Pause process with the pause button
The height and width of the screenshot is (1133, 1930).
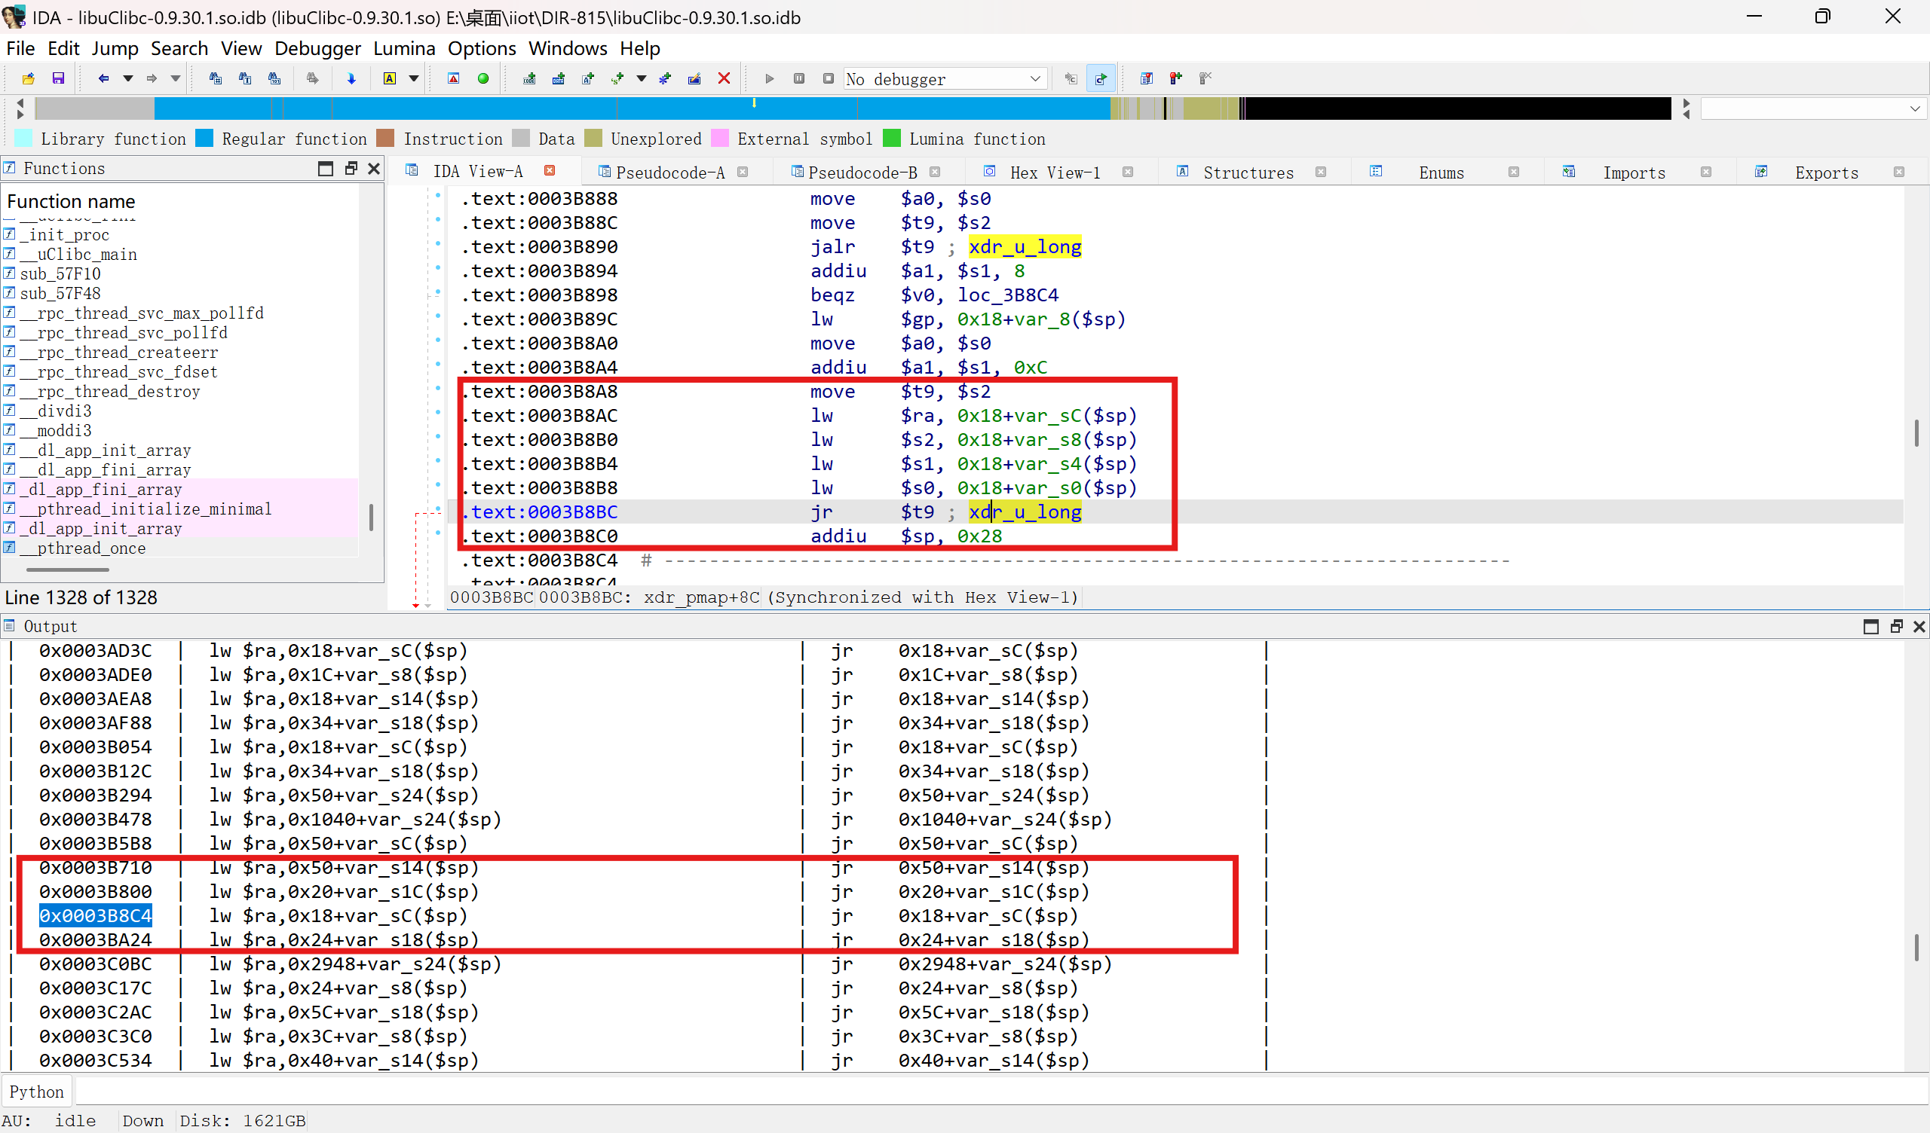tap(799, 79)
